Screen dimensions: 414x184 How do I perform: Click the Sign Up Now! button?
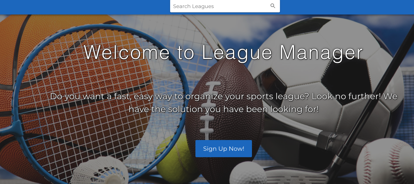point(224,149)
